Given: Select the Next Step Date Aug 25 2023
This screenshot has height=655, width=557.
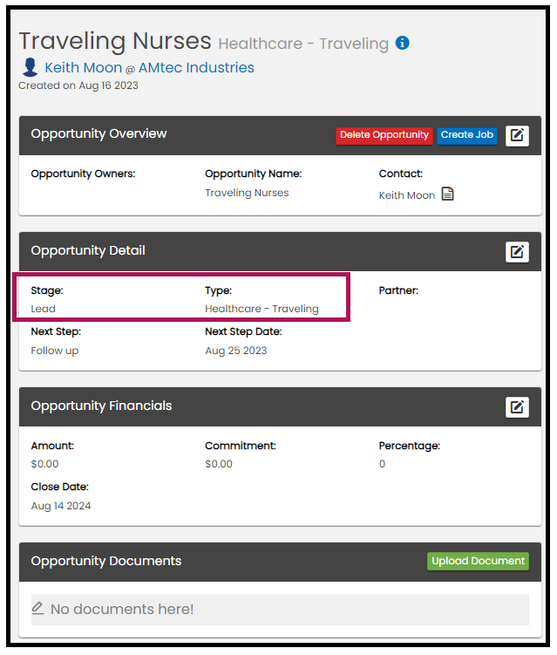Looking at the screenshot, I should coord(235,351).
